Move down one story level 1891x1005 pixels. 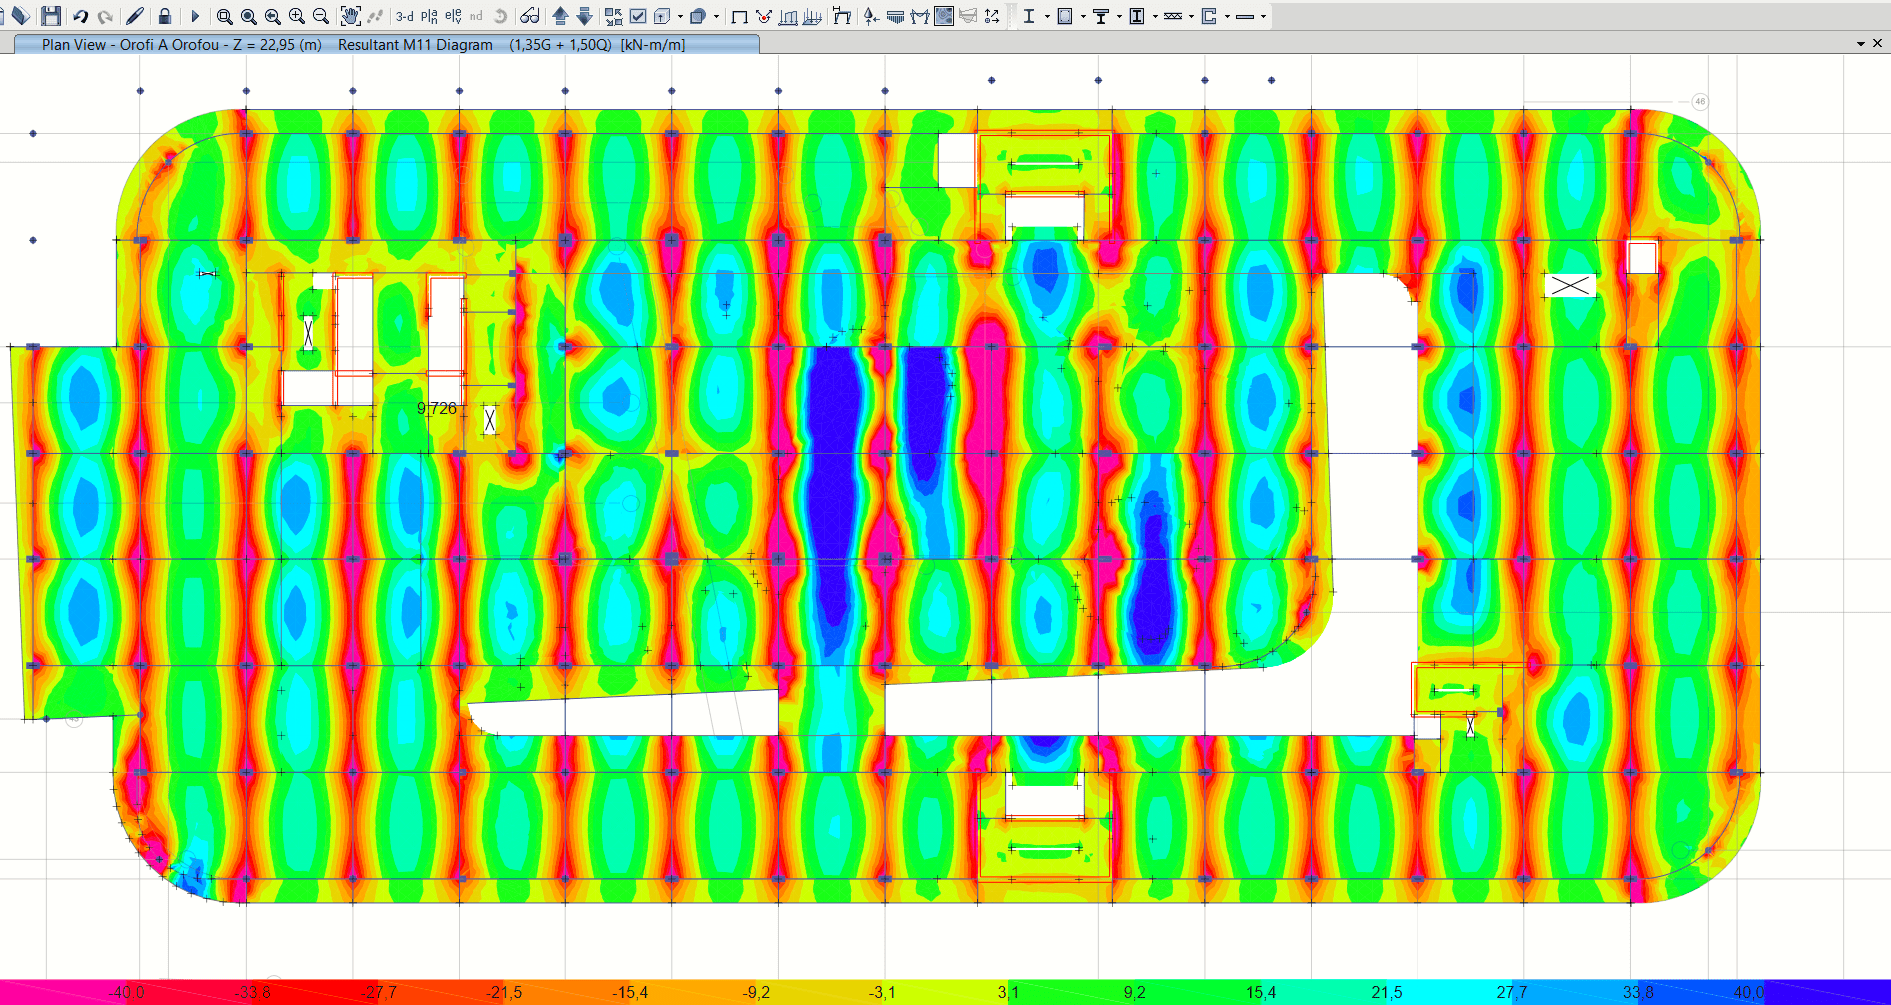(585, 16)
